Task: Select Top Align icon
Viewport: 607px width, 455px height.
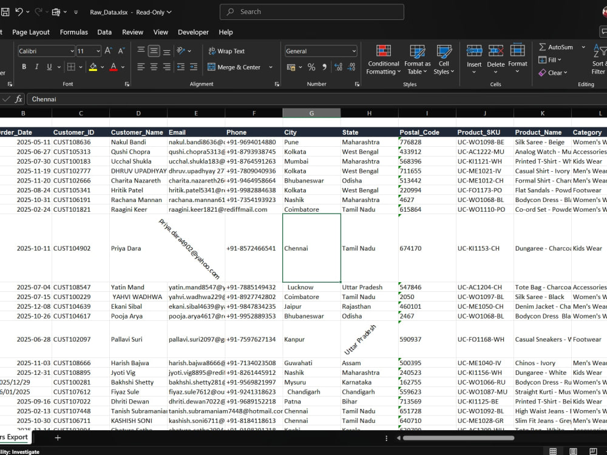Action: [141, 51]
